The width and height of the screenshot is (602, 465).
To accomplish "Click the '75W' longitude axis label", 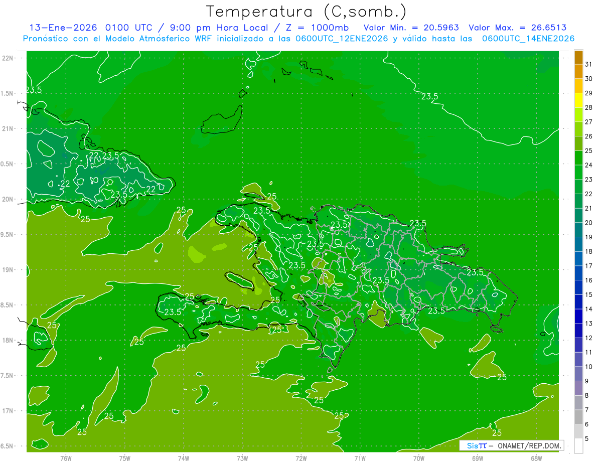I will pyautogui.click(x=125, y=458).
